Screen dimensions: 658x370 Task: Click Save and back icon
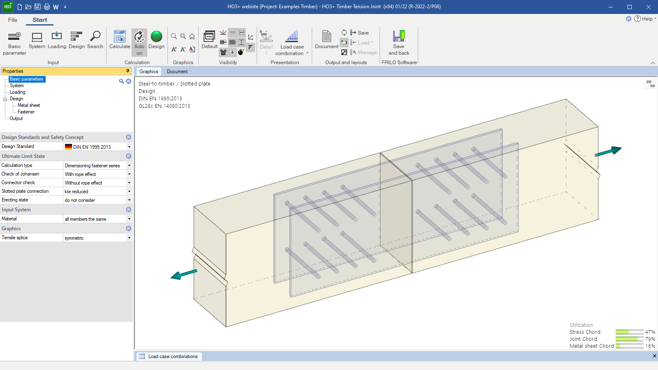tap(399, 43)
